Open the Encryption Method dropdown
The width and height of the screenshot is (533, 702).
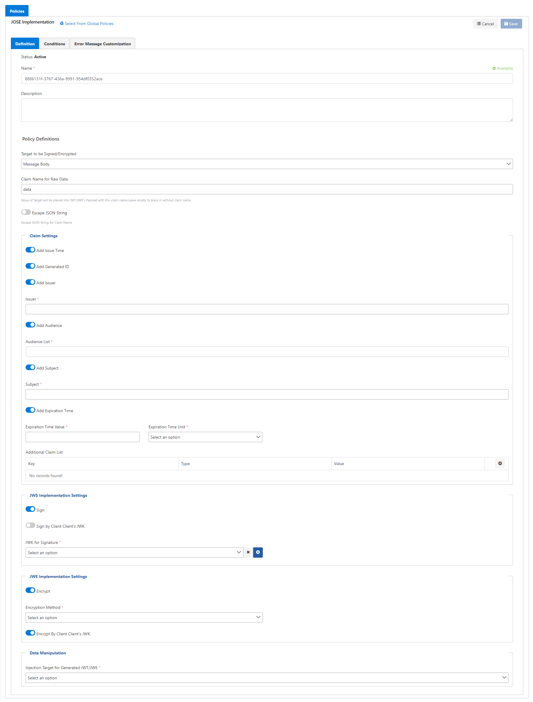[x=144, y=617]
